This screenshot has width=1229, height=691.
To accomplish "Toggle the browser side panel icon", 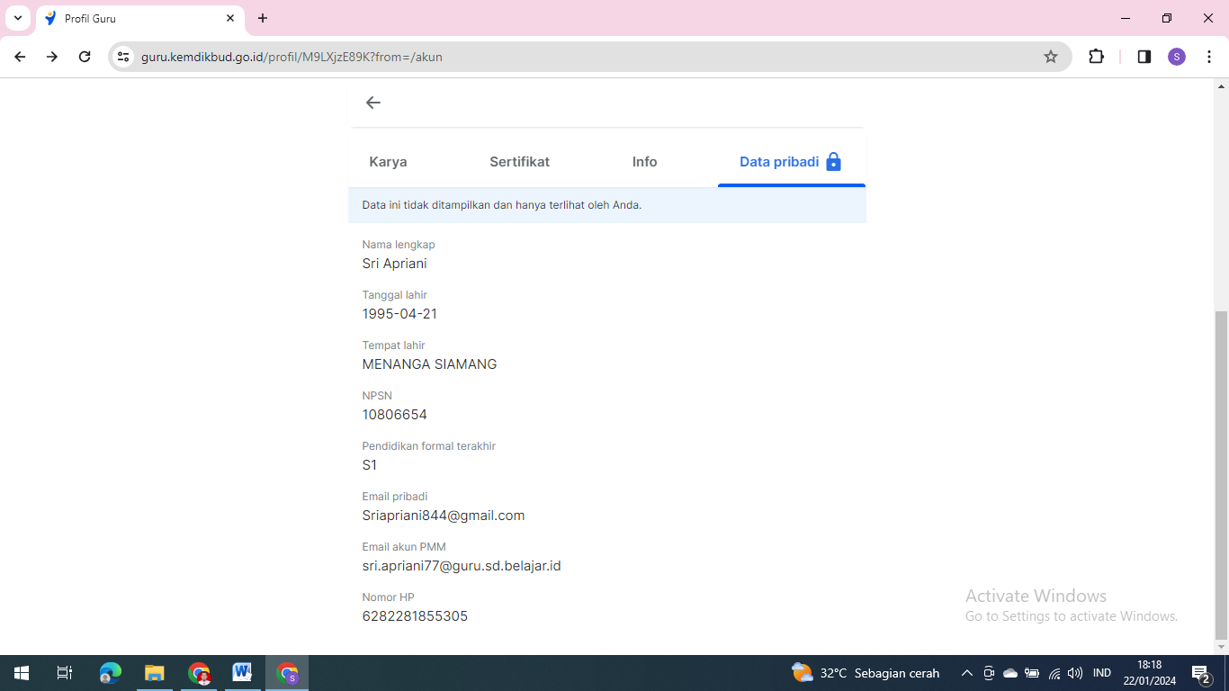I will click(1144, 57).
